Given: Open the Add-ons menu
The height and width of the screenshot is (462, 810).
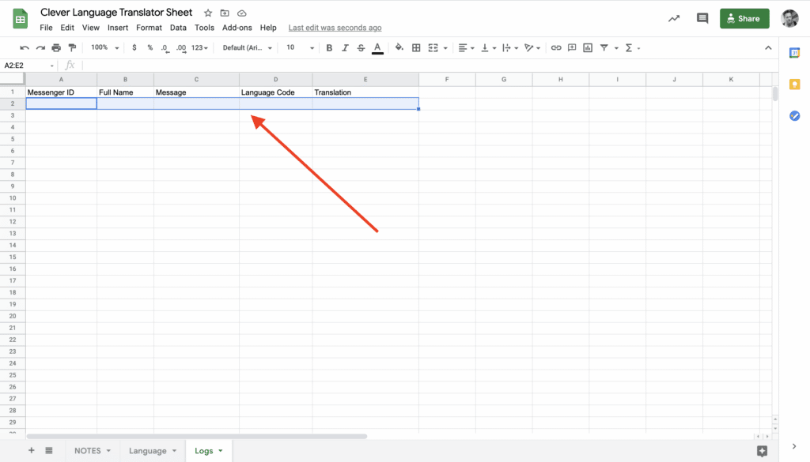Looking at the screenshot, I should pyautogui.click(x=237, y=28).
